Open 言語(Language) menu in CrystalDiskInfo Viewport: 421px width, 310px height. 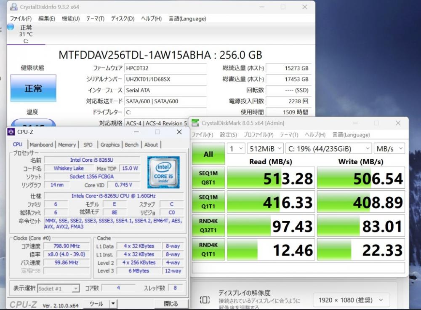click(187, 19)
